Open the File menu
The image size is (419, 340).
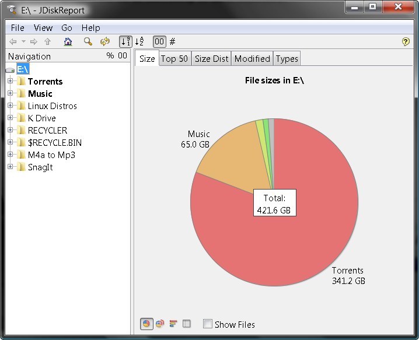click(18, 28)
